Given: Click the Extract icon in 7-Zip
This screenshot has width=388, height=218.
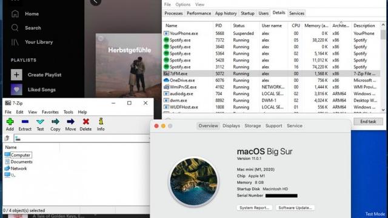Looking at the screenshot, I should [25, 122].
